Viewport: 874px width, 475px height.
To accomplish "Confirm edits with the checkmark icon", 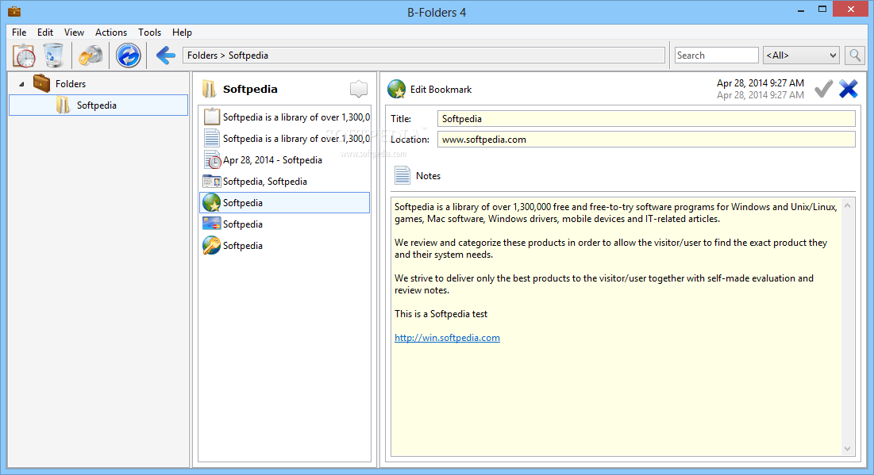I will pyautogui.click(x=823, y=89).
